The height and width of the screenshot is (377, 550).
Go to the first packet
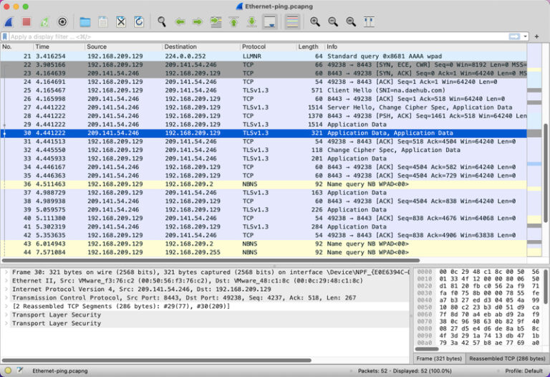[x=234, y=22]
